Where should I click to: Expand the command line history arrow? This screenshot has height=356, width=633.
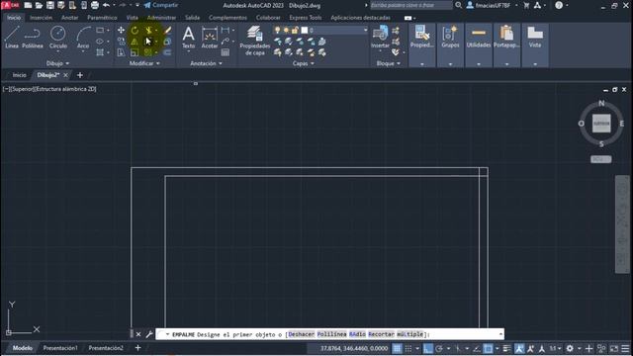501,334
